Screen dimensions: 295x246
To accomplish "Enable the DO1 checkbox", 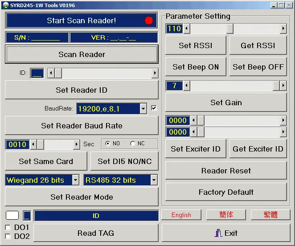I will tap(8, 228).
